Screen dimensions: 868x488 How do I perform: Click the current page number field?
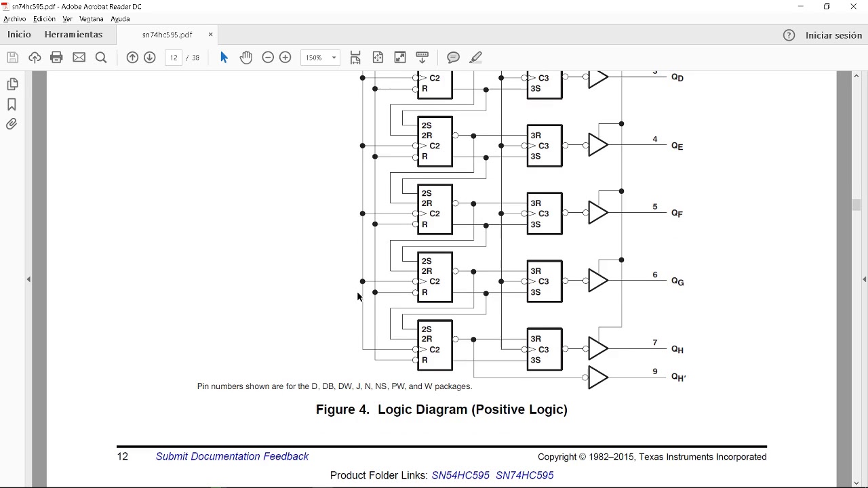tap(174, 58)
